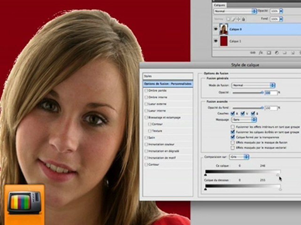Click the Style de calque dialog title
301x225 pixels.
(x=245, y=65)
